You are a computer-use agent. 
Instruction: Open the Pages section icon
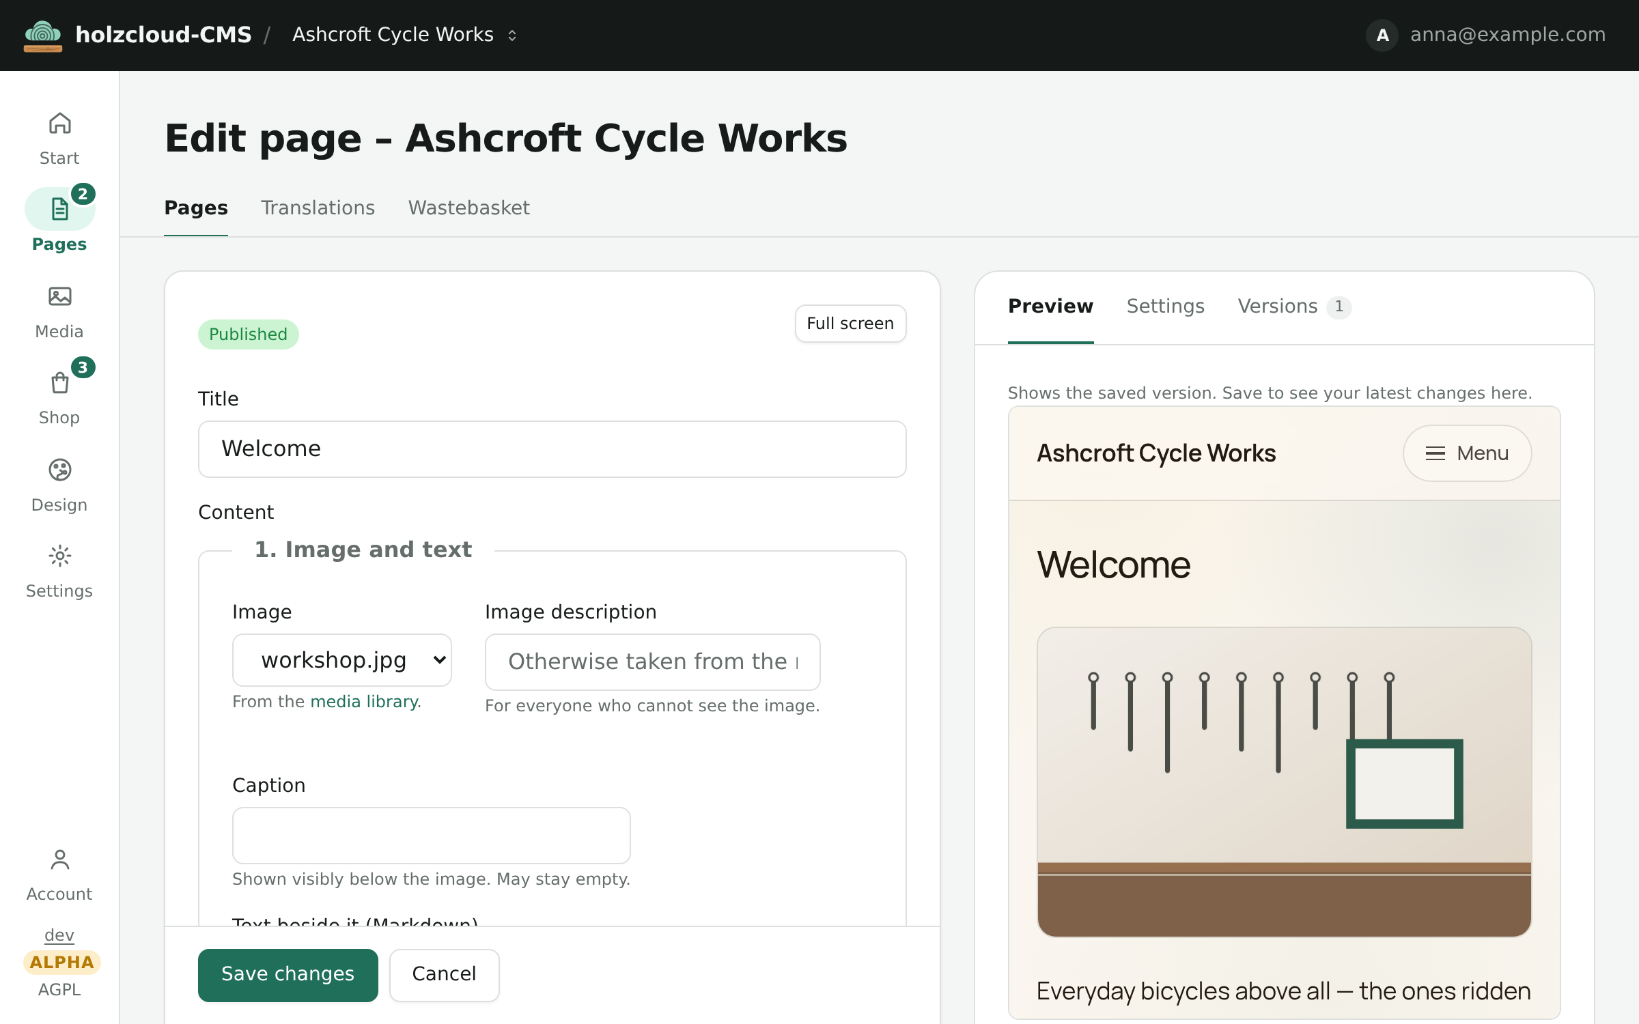(x=59, y=209)
